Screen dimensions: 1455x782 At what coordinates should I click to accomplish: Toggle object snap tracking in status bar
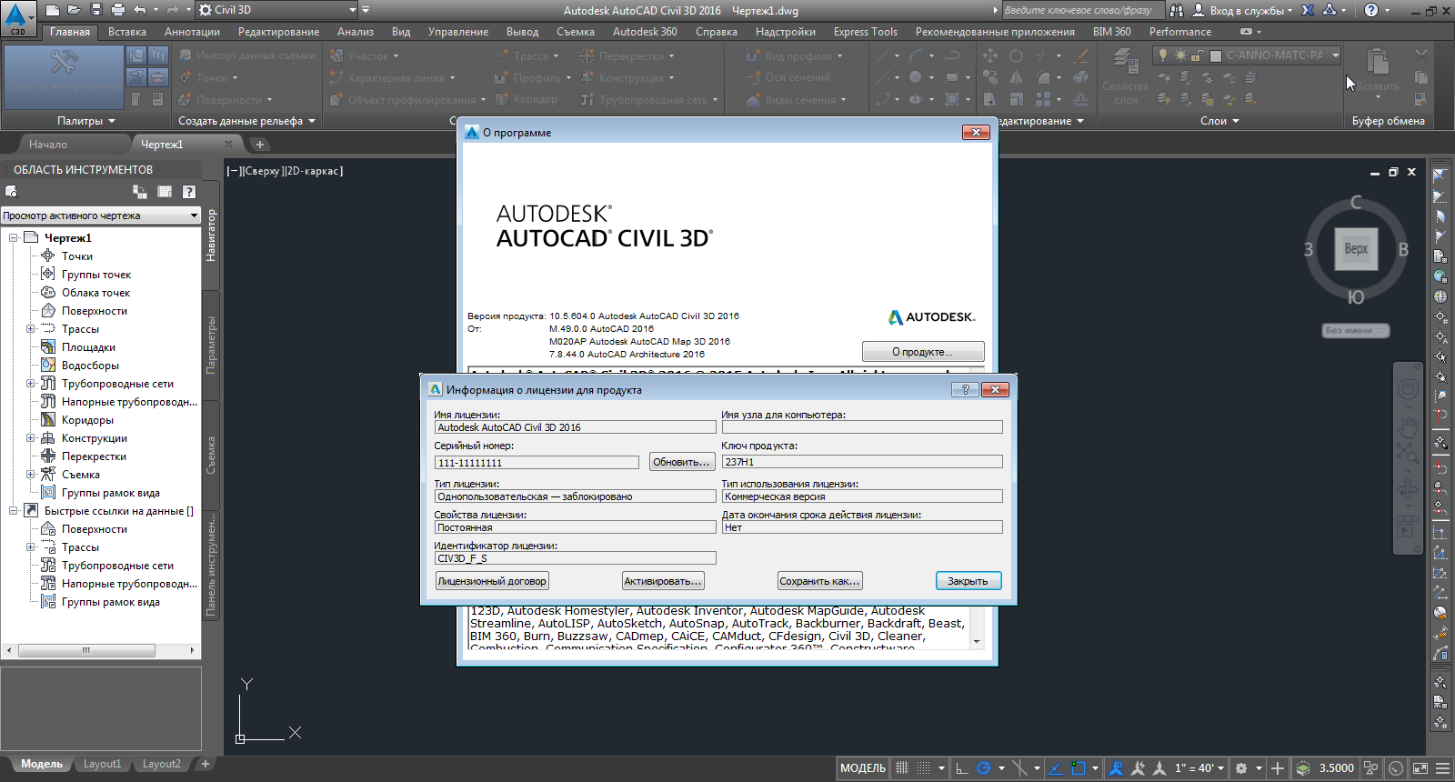tap(1055, 768)
